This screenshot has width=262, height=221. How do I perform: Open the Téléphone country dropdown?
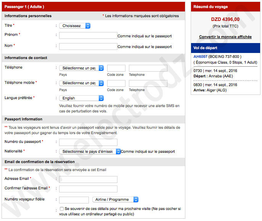(x=81, y=68)
